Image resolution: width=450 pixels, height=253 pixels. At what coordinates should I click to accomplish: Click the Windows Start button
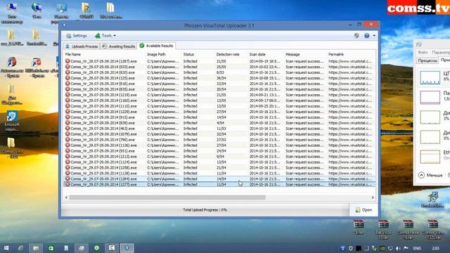pos(6,248)
